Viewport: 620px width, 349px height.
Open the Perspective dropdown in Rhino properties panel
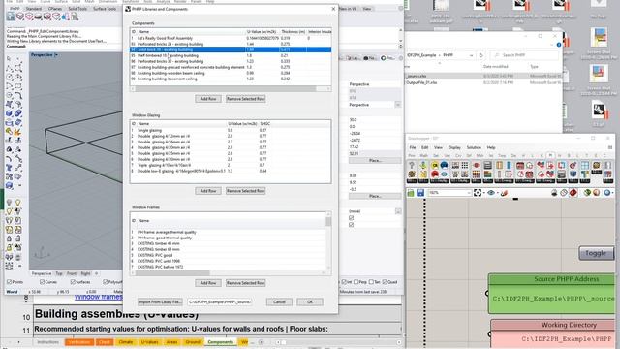pos(398,105)
